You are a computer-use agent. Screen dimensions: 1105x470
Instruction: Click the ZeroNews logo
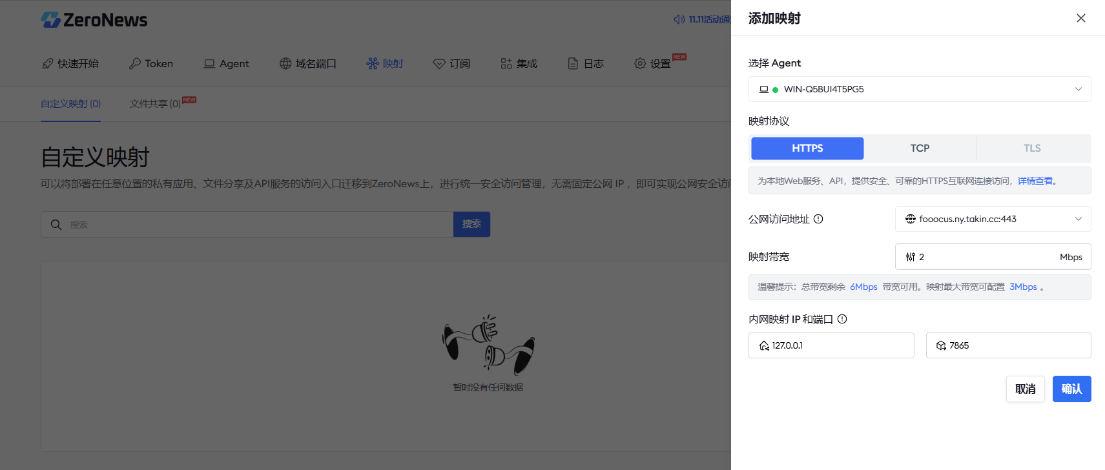click(x=94, y=20)
